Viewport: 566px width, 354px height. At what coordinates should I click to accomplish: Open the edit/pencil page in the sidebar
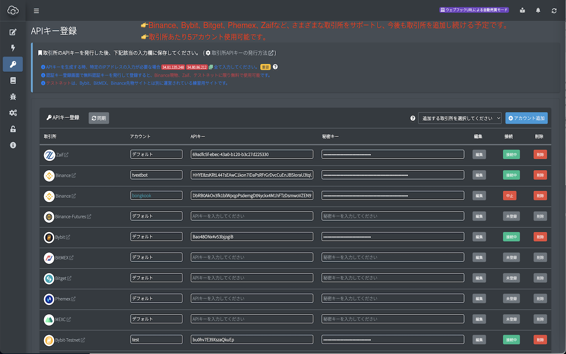pos(13,31)
